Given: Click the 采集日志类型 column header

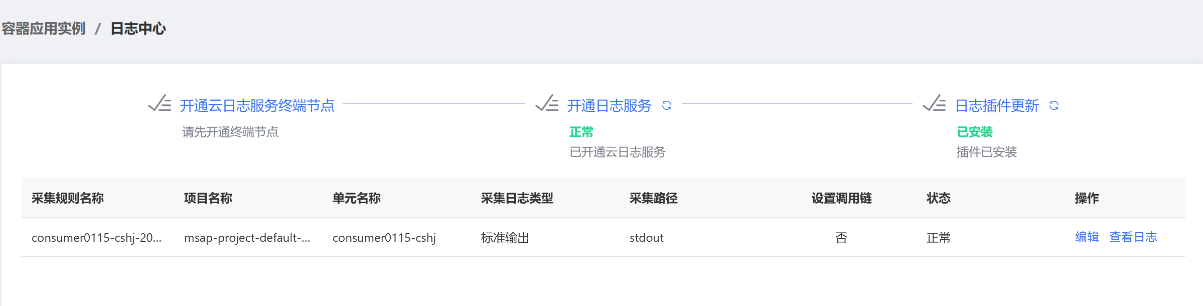Looking at the screenshot, I should click(x=517, y=198).
